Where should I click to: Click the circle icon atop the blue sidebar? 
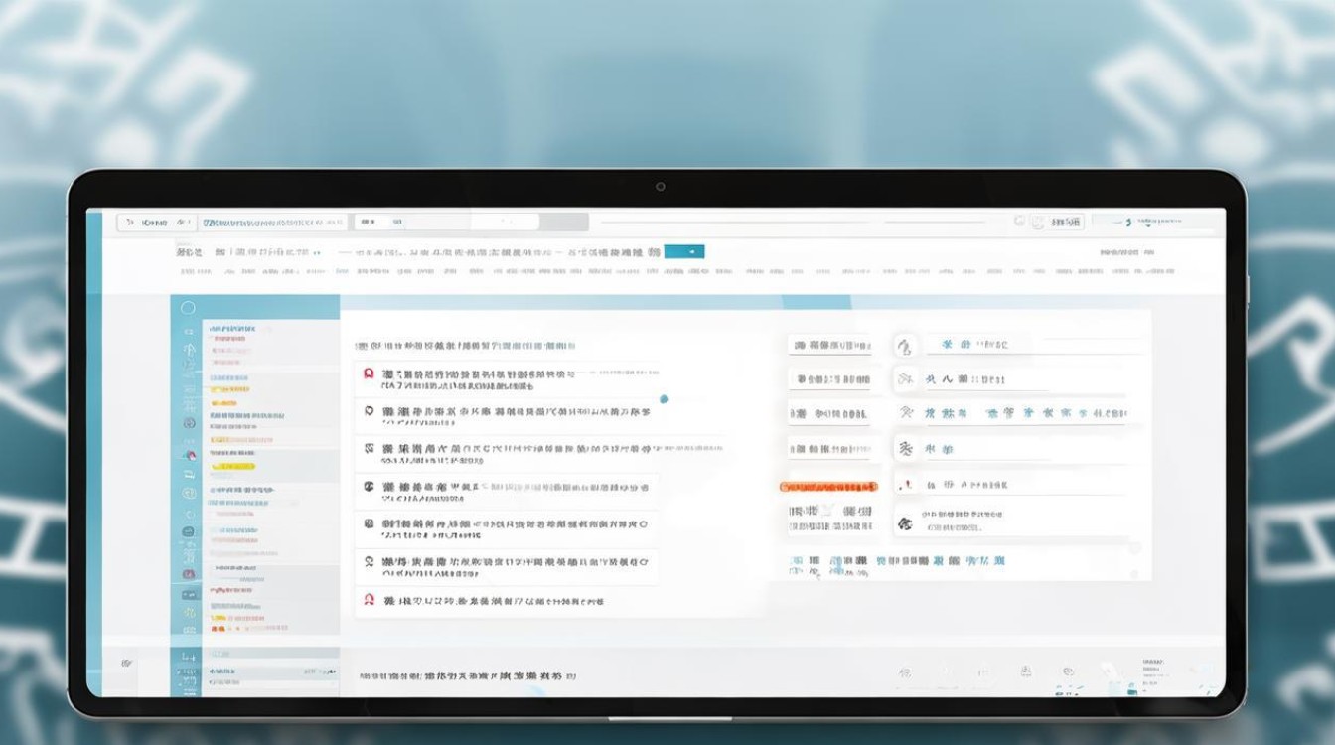(x=189, y=308)
